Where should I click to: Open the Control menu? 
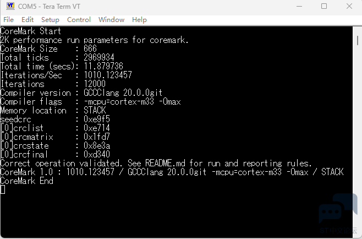(79, 20)
